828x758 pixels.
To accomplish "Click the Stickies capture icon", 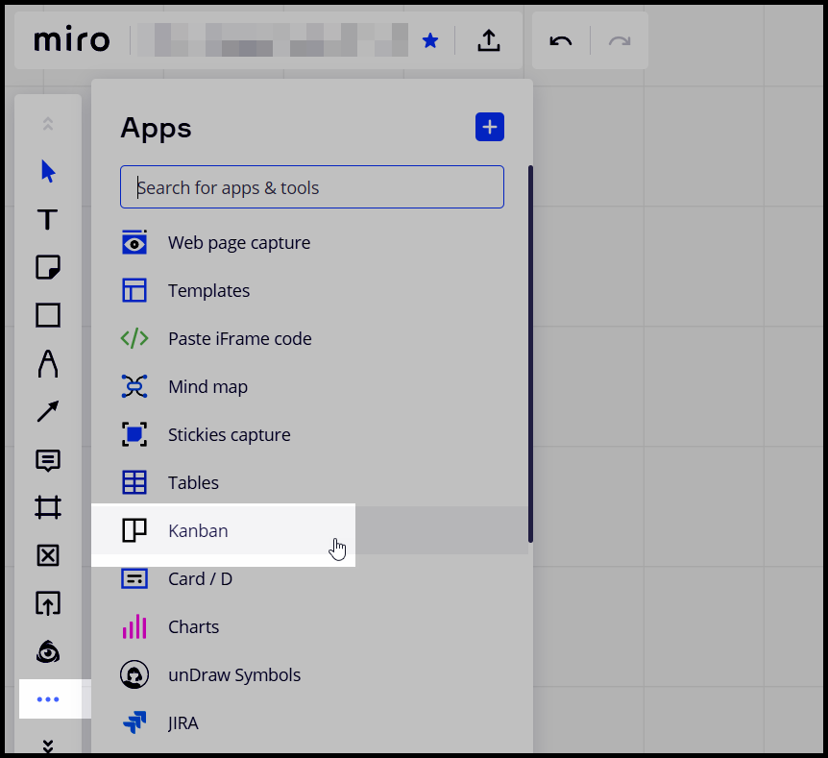I will [134, 434].
